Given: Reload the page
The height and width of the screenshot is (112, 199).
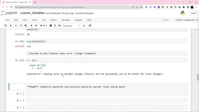Looking at the screenshot, I should [x=11, y=7].
